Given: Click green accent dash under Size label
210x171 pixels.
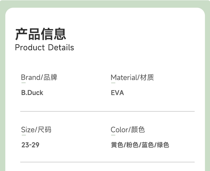Looking at the screenshot, I should pyautogui.click(x=23, y=135).
